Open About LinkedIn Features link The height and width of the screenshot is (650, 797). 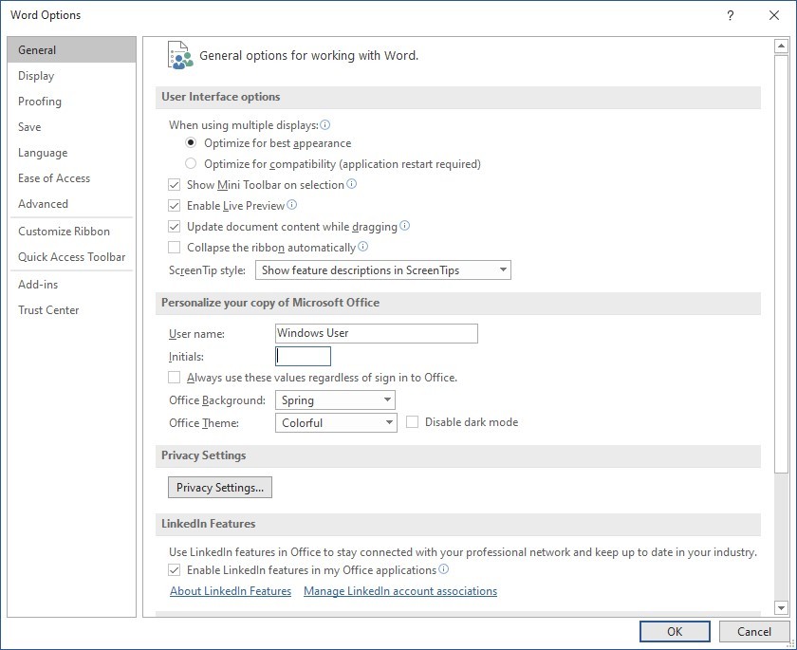point(231,591)
